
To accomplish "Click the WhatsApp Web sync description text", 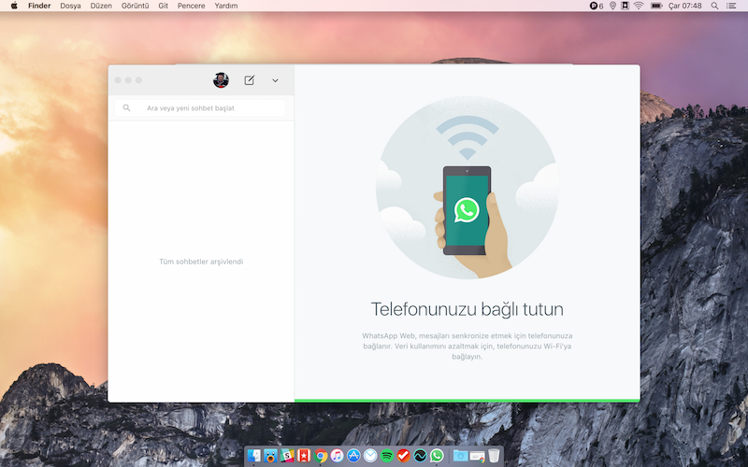I will tap(467, 346).
